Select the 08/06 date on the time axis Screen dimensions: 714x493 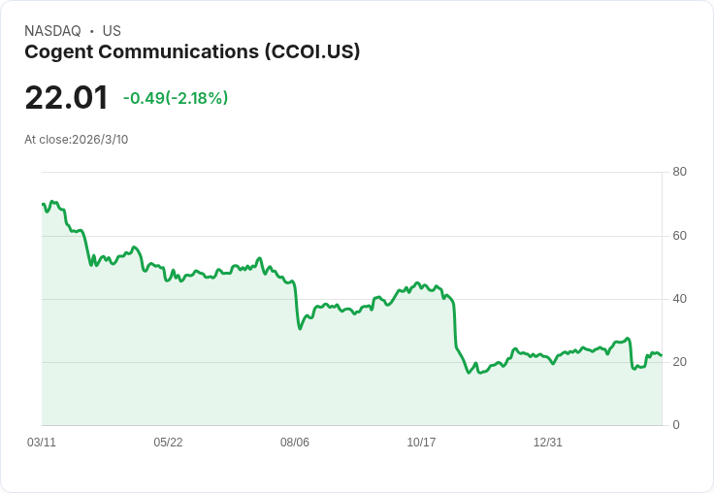pyautogui.click(x=295, y=443)
